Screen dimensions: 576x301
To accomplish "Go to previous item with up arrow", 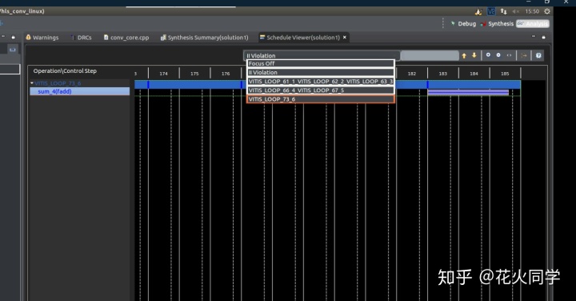I will 464,55.
